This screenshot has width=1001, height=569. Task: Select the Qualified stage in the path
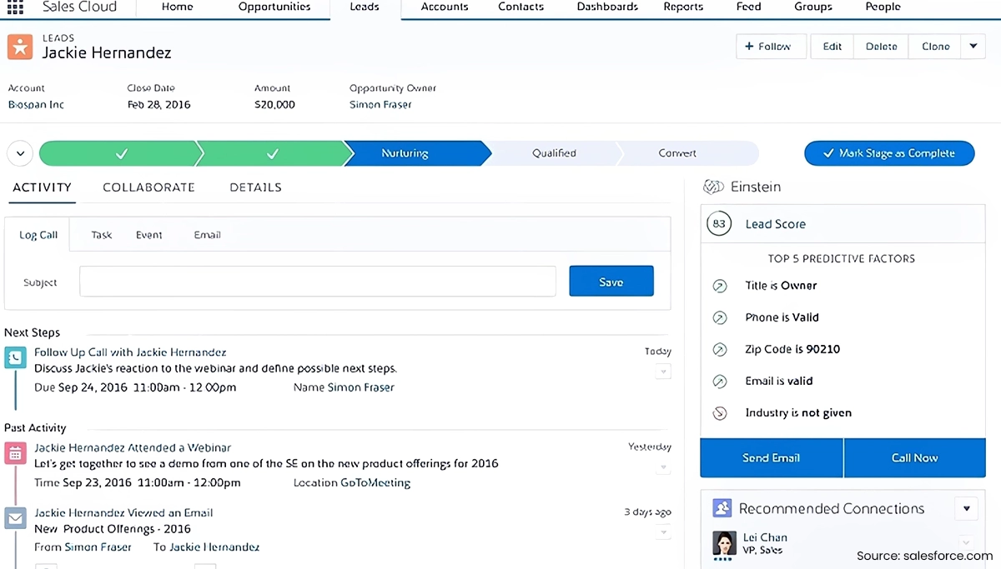[x=554, y=153]
